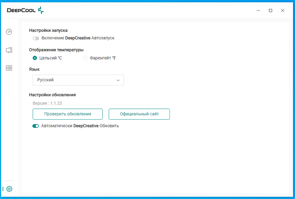This screenshot has height=199, width=295.
Task: Open the Русский language dropdown
Action: pyautogui.click(x=78, y=80)
